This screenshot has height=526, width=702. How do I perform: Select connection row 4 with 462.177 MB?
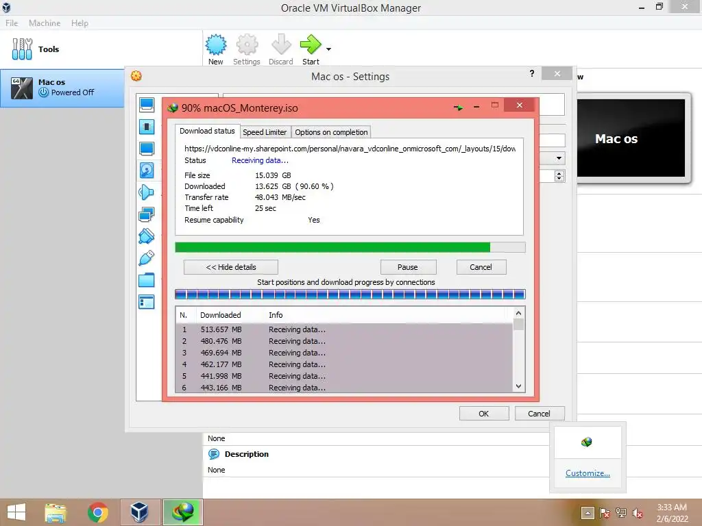point(345,364)
